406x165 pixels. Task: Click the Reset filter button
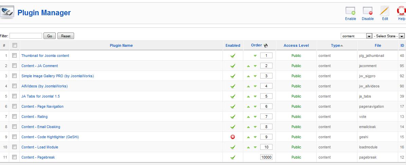[66, 36]
